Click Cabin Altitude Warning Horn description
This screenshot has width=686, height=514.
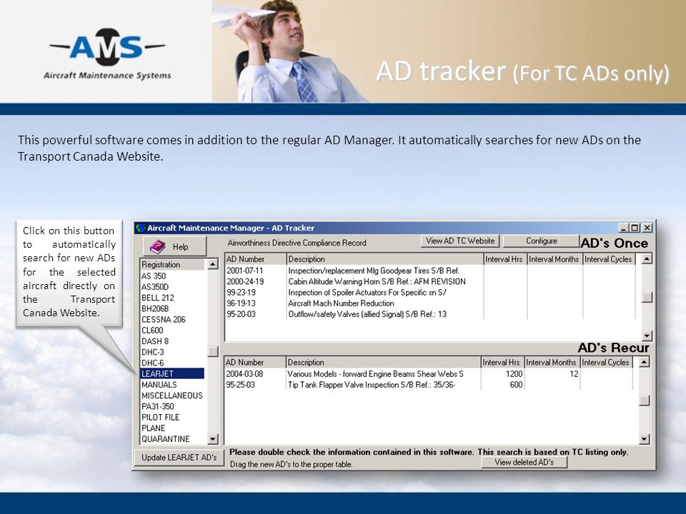pos(377,281)
